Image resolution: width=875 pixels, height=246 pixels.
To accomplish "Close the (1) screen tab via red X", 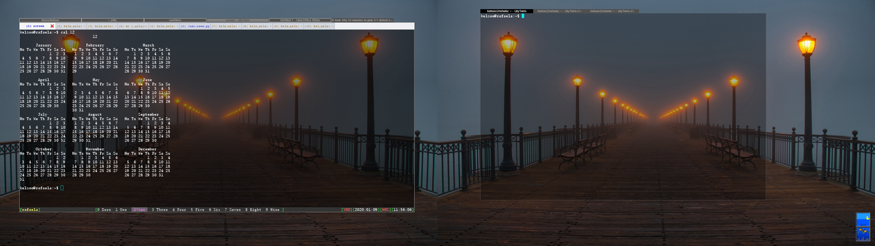I will (52, 26).
